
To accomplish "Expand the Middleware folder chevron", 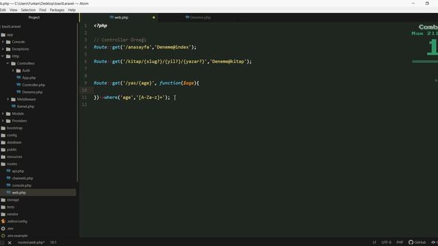I will tap(8, 99).
